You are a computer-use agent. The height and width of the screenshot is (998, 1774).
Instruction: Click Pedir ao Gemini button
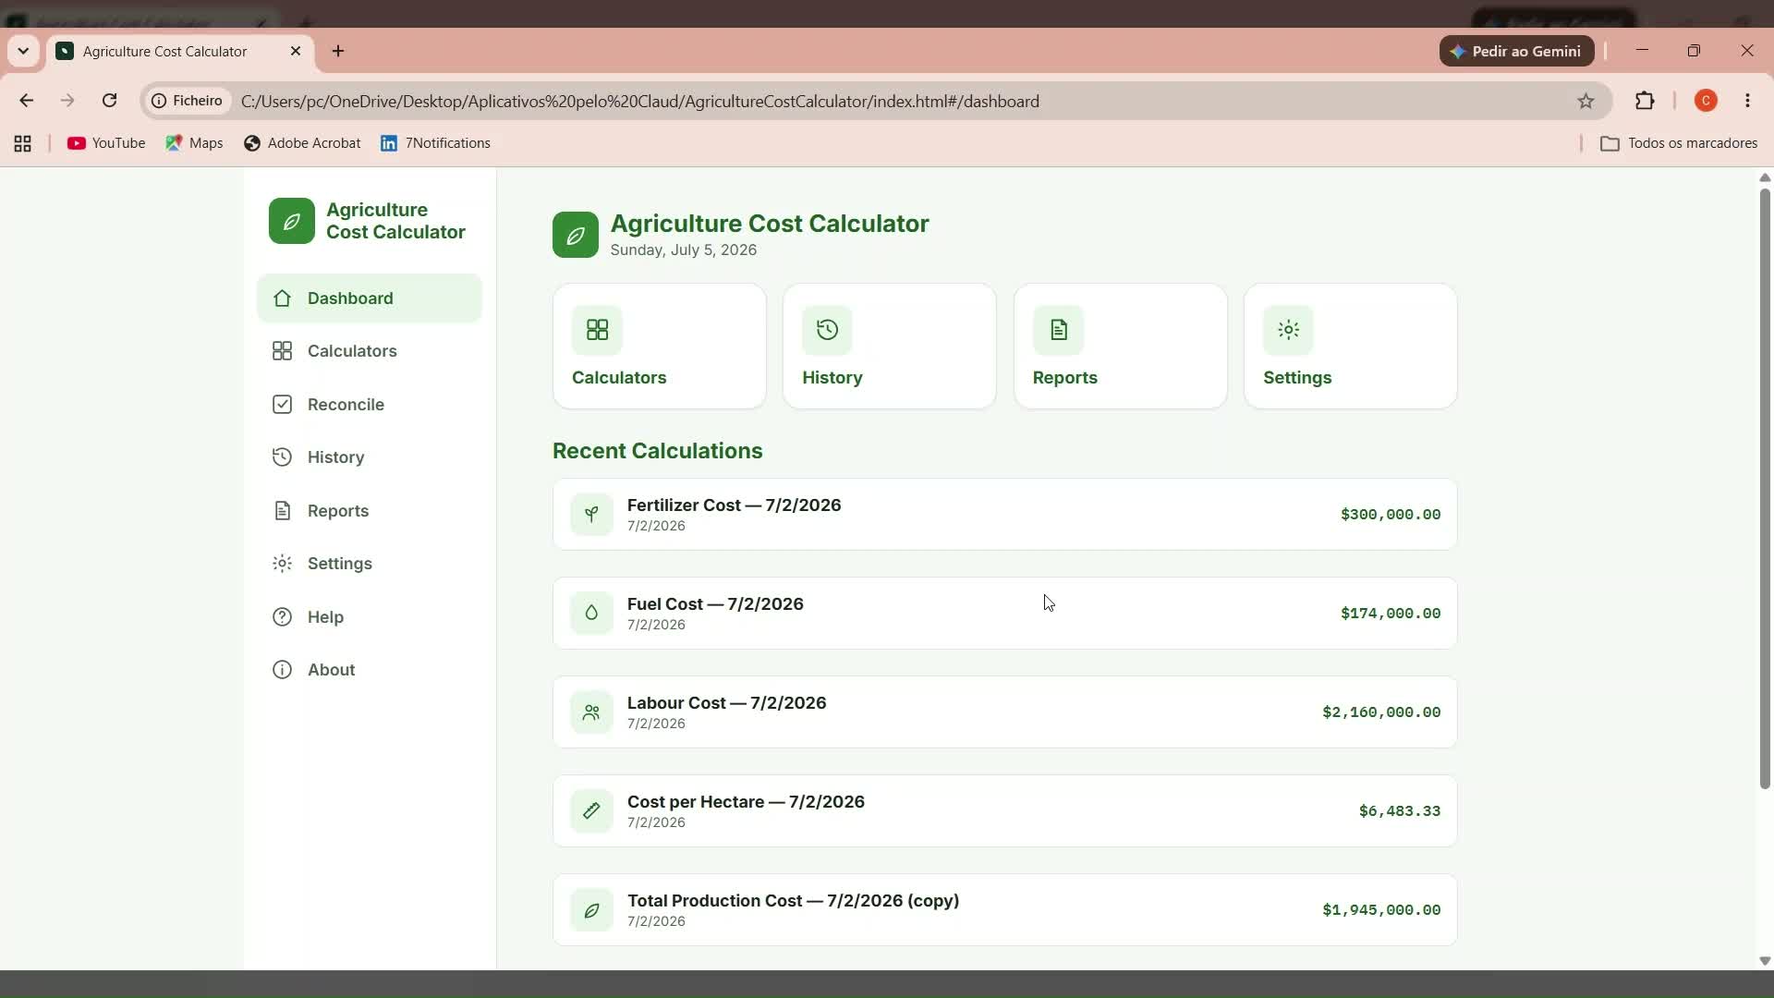1516,52
